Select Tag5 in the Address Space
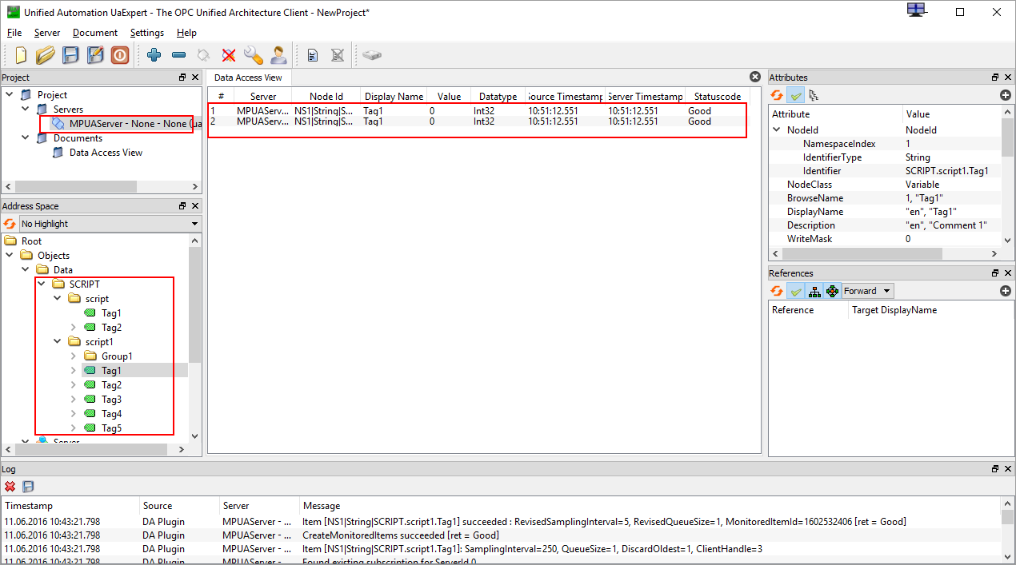 pyautogui.click(x=111, y=428)
